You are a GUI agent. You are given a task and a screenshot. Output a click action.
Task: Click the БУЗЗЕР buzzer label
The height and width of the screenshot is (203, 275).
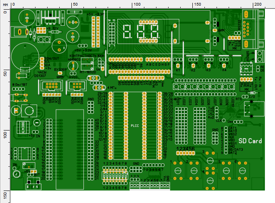click(x=60, y=69)
